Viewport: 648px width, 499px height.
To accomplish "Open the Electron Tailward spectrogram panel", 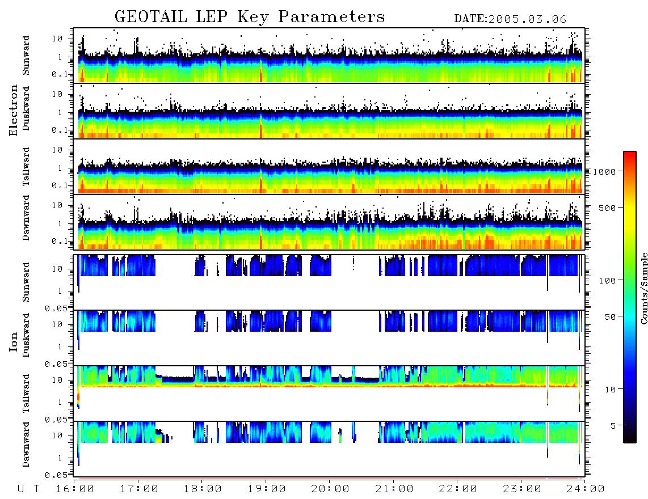I will 329,167.
